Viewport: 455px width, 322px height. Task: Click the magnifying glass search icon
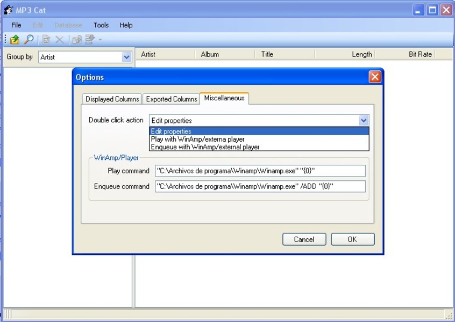(x=29, y=40)
